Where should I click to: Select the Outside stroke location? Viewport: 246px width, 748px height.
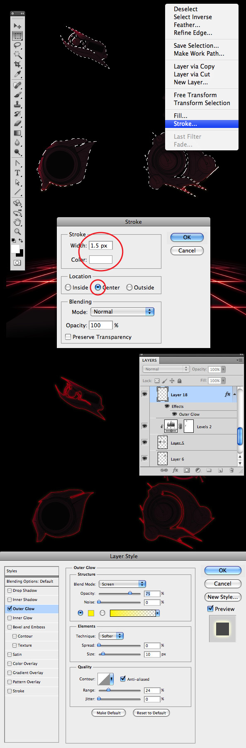tap(129, 287)
